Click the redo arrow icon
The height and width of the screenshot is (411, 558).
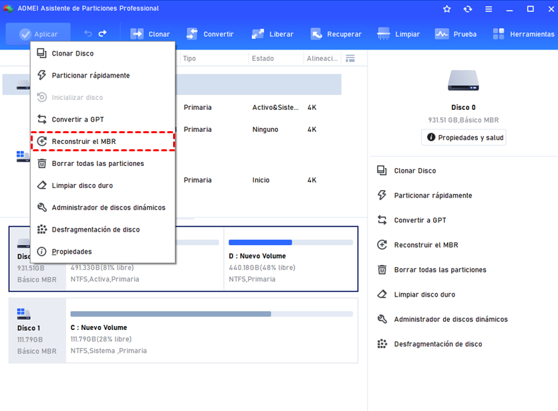click(x=103, y=33)
